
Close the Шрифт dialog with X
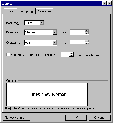click(109, 3)
